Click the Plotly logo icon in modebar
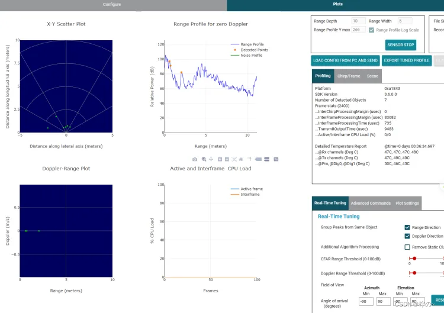Viewport: 444px width, 313px height. [276, 159]
